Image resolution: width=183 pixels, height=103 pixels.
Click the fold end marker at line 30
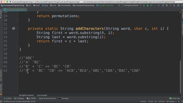pos(18,20)
